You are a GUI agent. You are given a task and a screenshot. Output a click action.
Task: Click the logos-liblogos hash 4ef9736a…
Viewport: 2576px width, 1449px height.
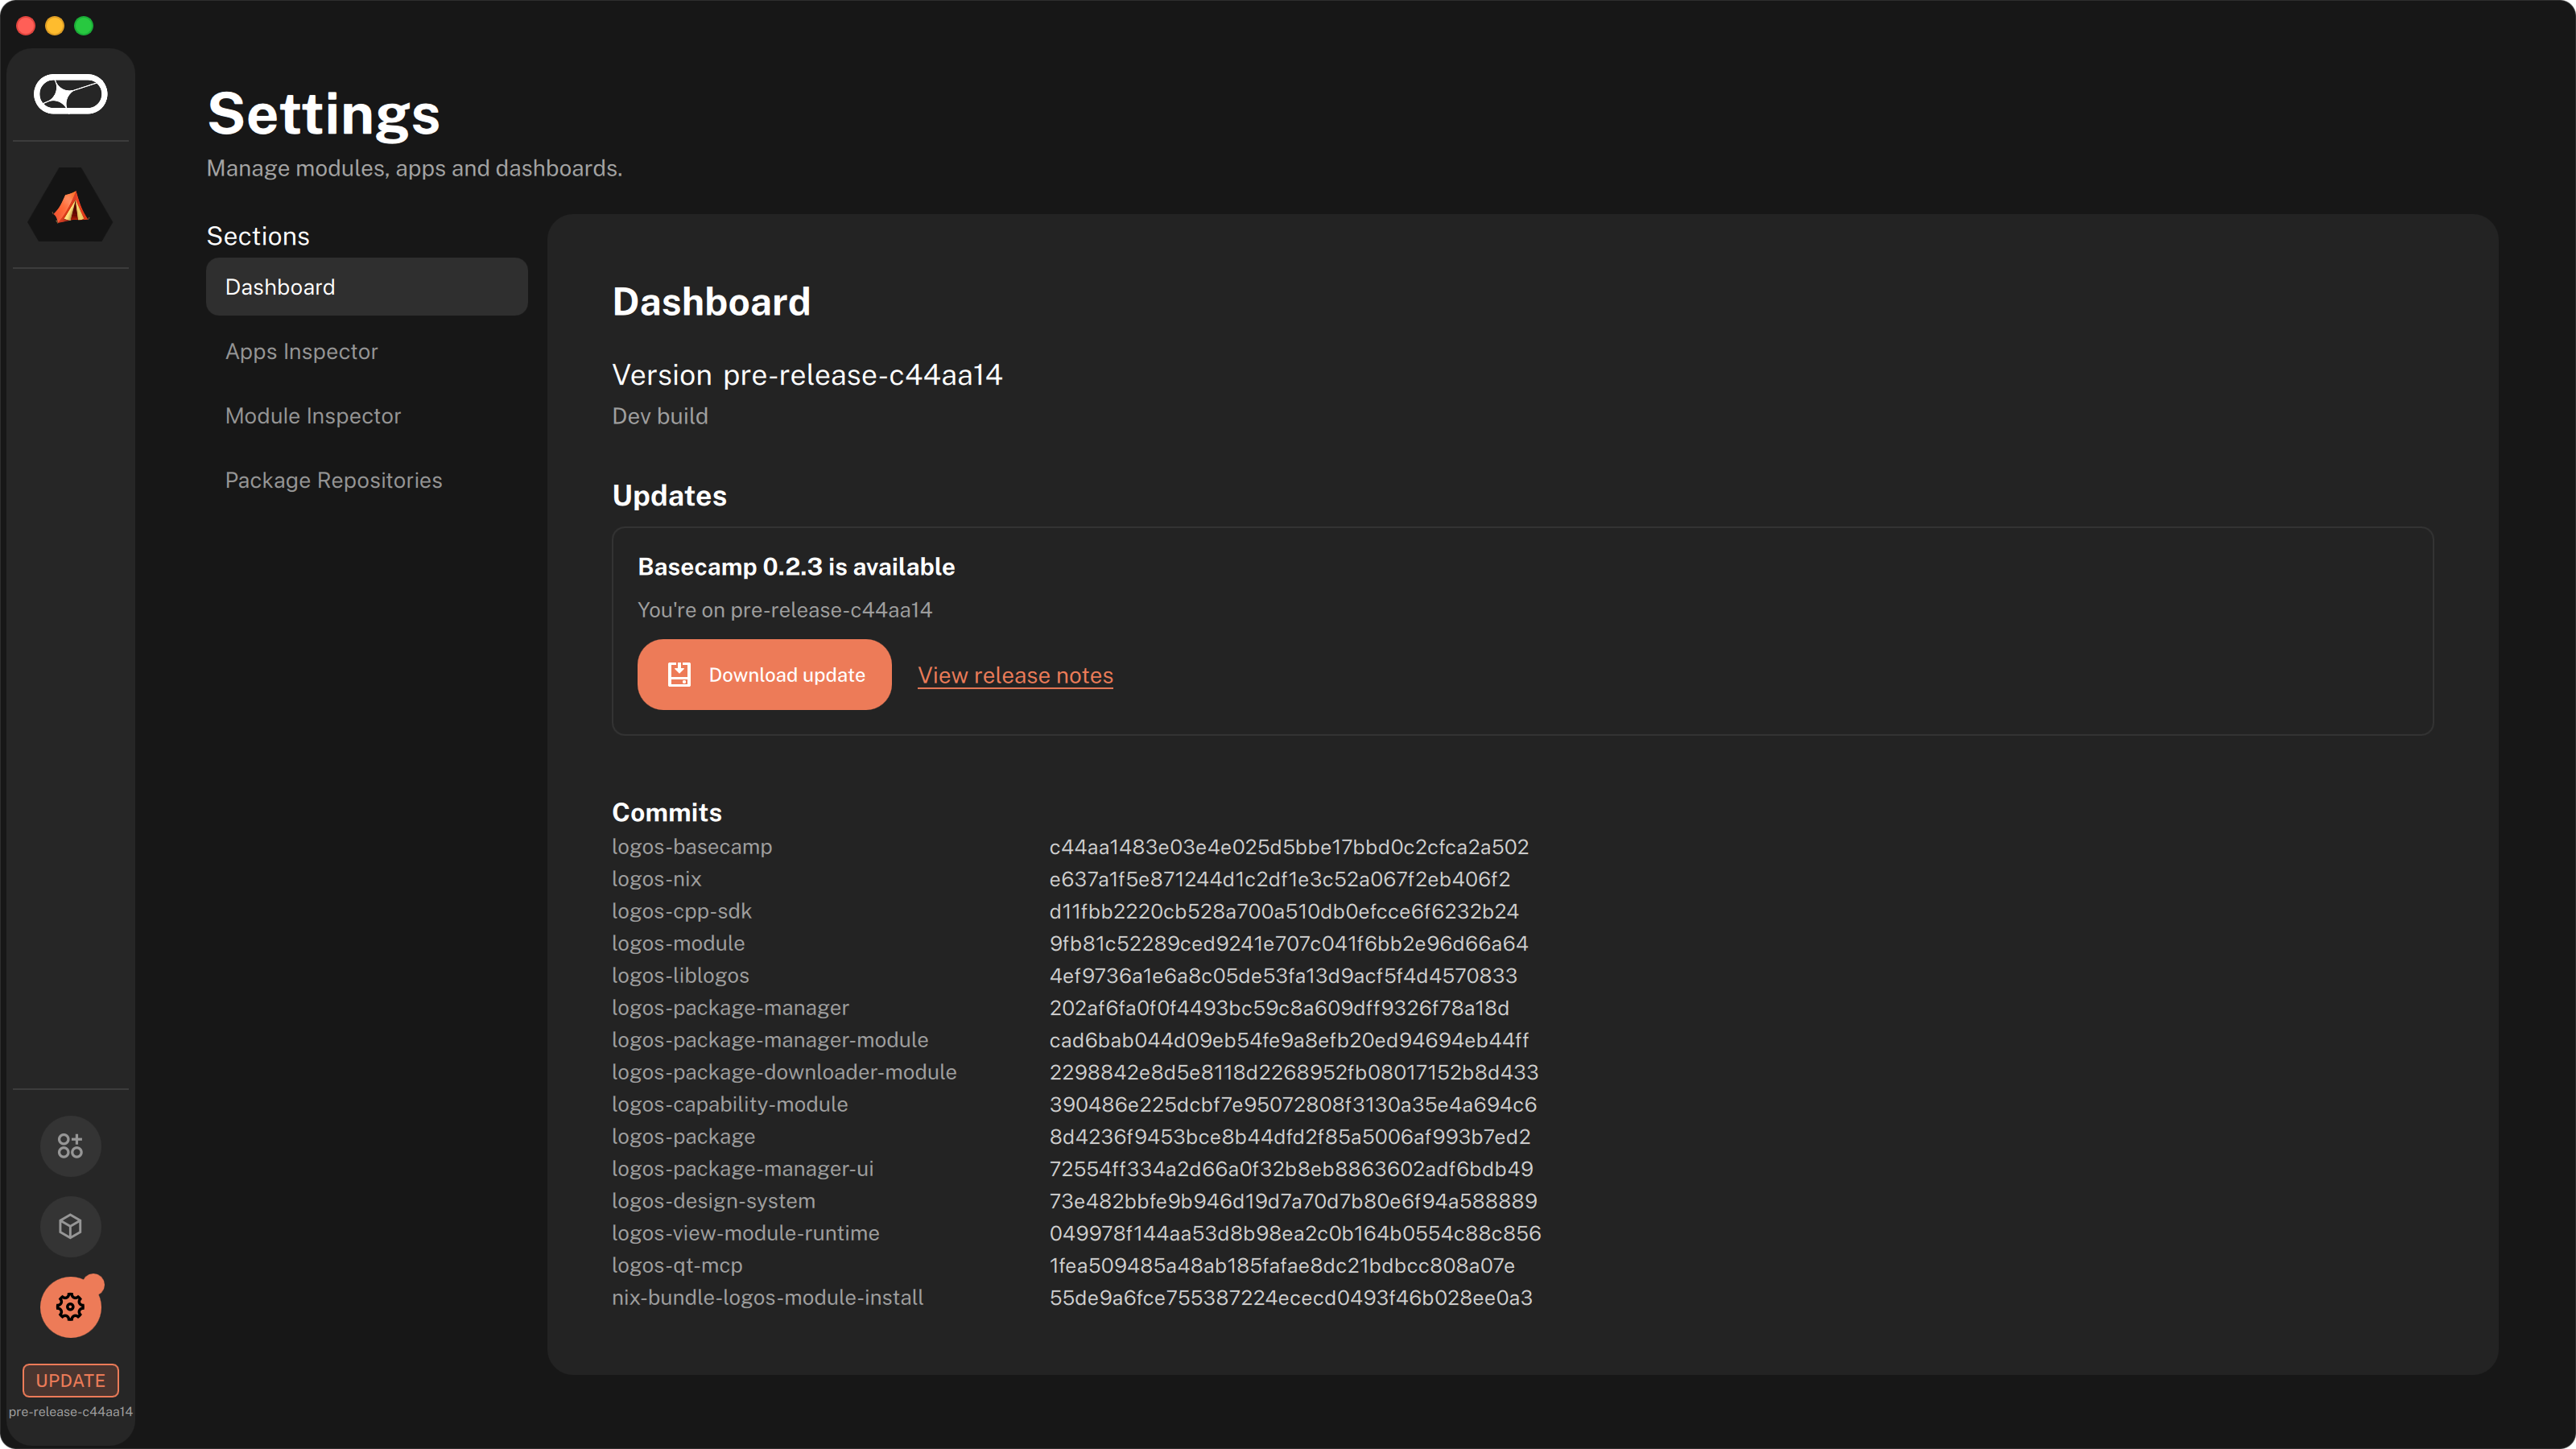[1283, 975]
